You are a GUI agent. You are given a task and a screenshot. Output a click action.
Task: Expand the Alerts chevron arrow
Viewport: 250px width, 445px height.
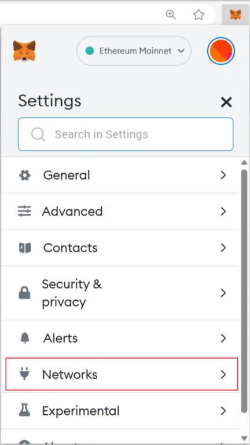(223, 338)
